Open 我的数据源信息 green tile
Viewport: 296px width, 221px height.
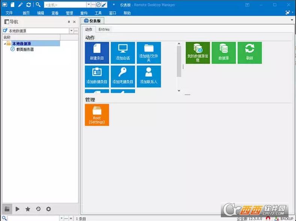click(198, 53)
